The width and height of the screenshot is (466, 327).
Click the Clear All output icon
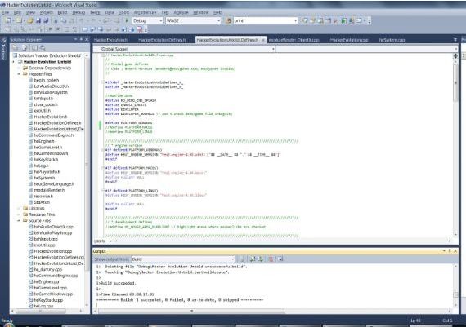pyautogui.click(x=271, y=259)
